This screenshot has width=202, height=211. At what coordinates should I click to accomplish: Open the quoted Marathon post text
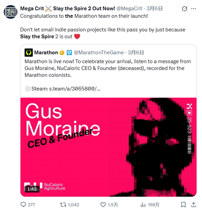(x=107, y=68)
